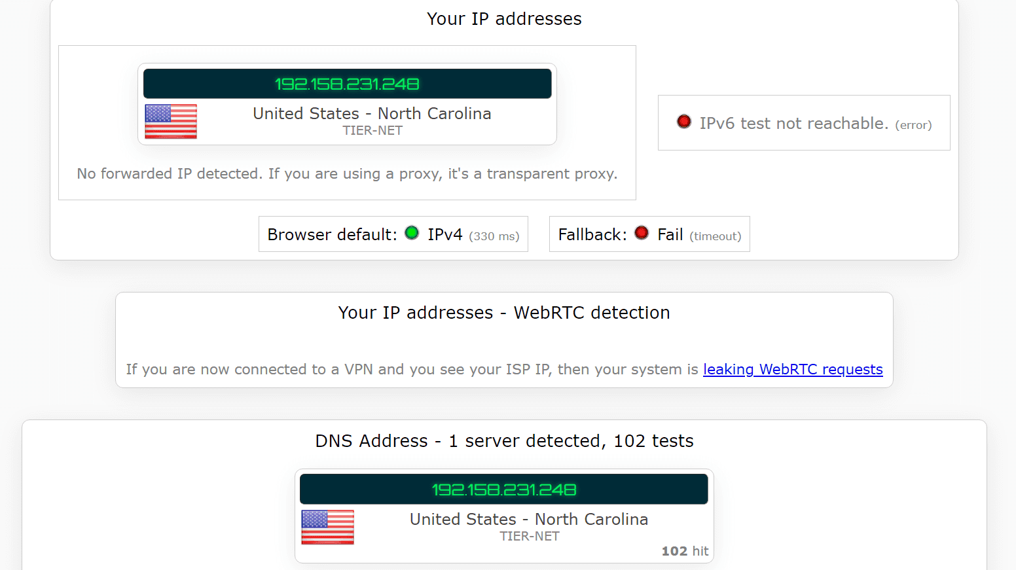Click the Your IP addresses heading
Image resolution: width=1016 pixels, height=570 pixels.
coord(504,19)
